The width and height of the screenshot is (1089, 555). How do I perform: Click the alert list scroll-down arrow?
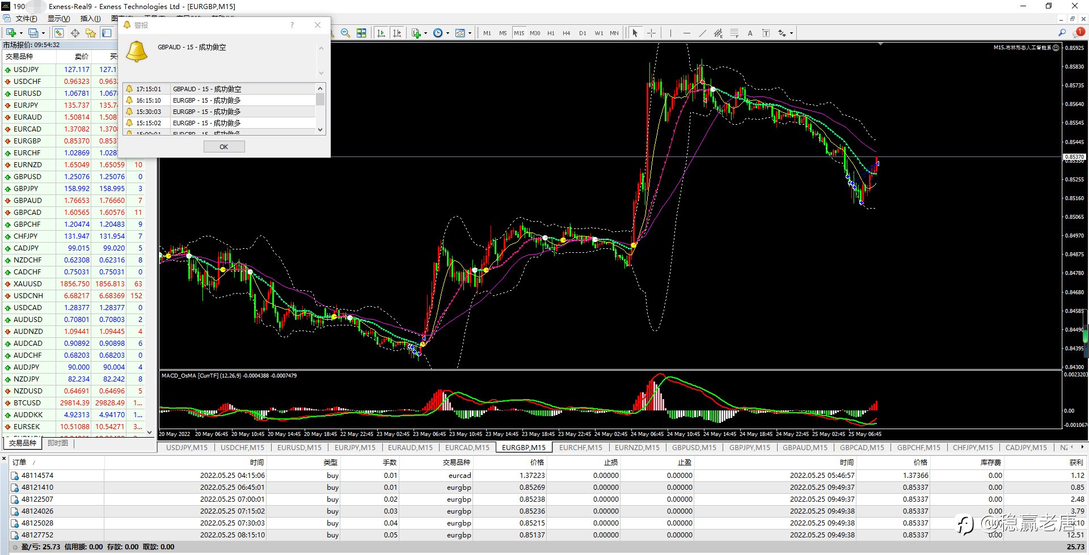tap(320, 129)
